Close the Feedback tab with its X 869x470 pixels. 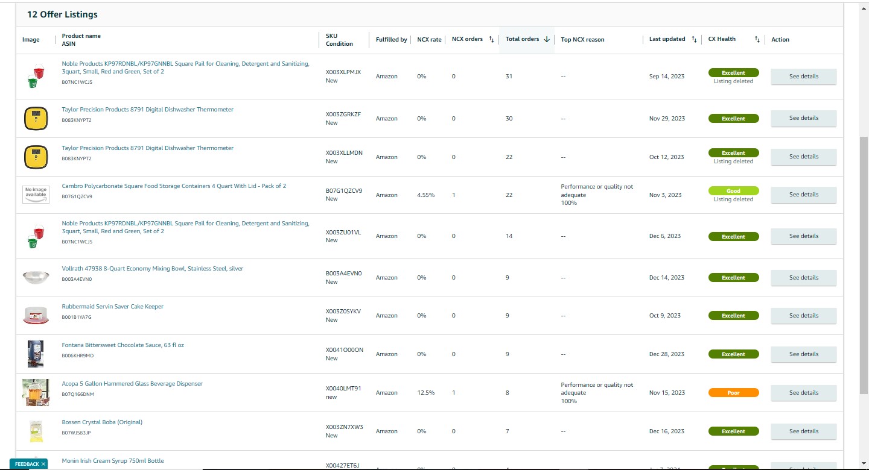(x=43, y=464)
